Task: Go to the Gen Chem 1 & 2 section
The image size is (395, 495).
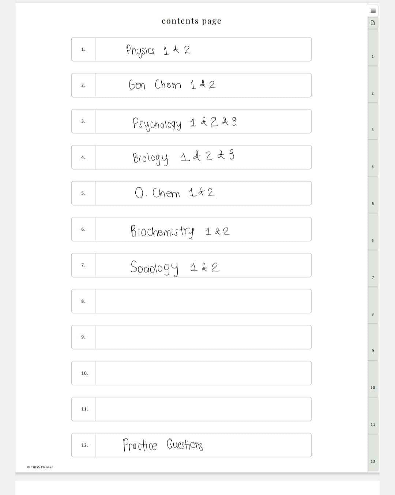Action: coord(203,85)
